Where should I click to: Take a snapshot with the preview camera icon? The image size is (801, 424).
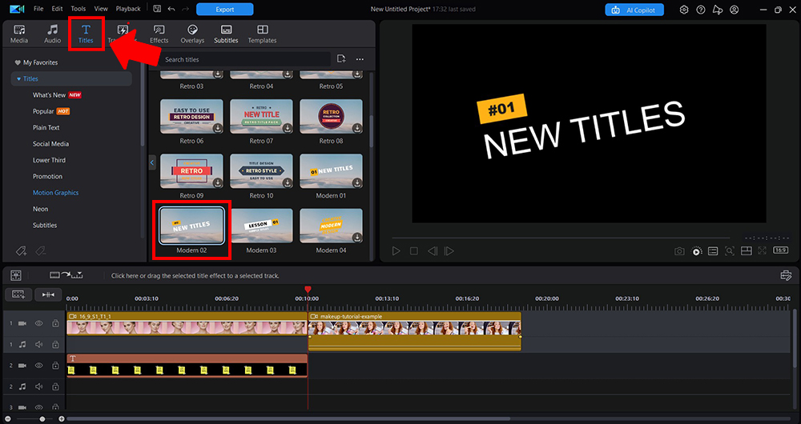click(x=679, y=251)
